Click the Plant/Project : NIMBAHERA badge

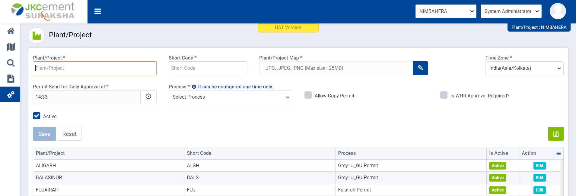click(539, 27)
